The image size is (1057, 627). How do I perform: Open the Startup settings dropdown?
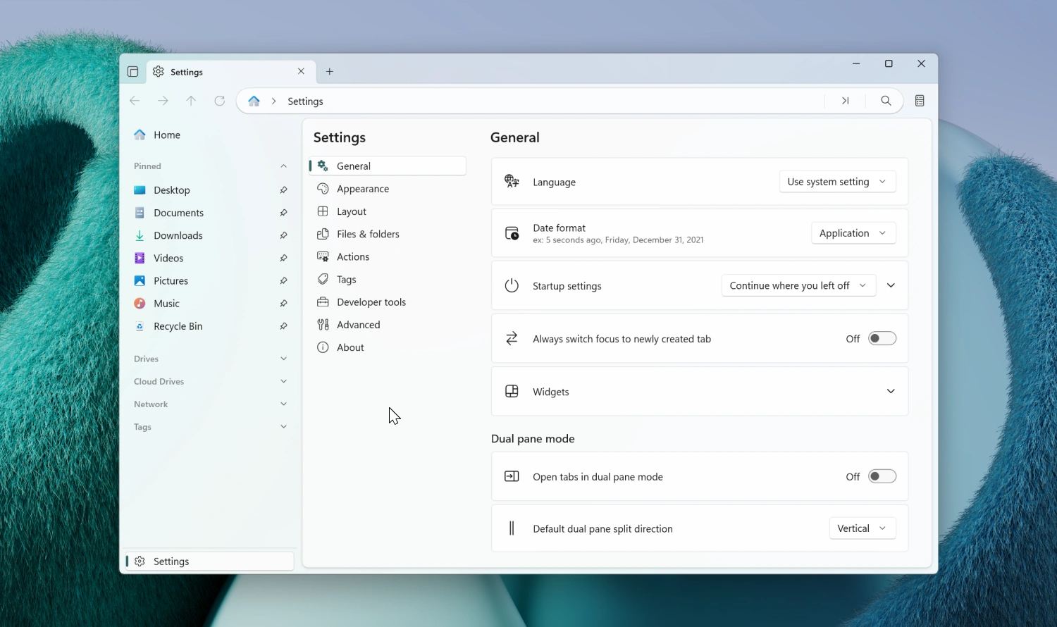(x=798, y=285)
